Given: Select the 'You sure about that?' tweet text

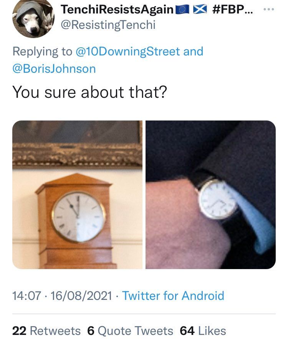Looking at the screenshot, I should pyautogui.click(x=90, y=92).
